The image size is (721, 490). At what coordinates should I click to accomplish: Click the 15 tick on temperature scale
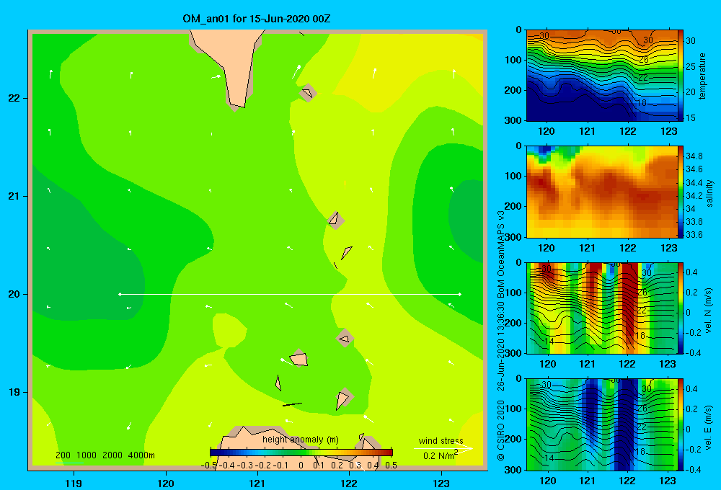(690, 118)
